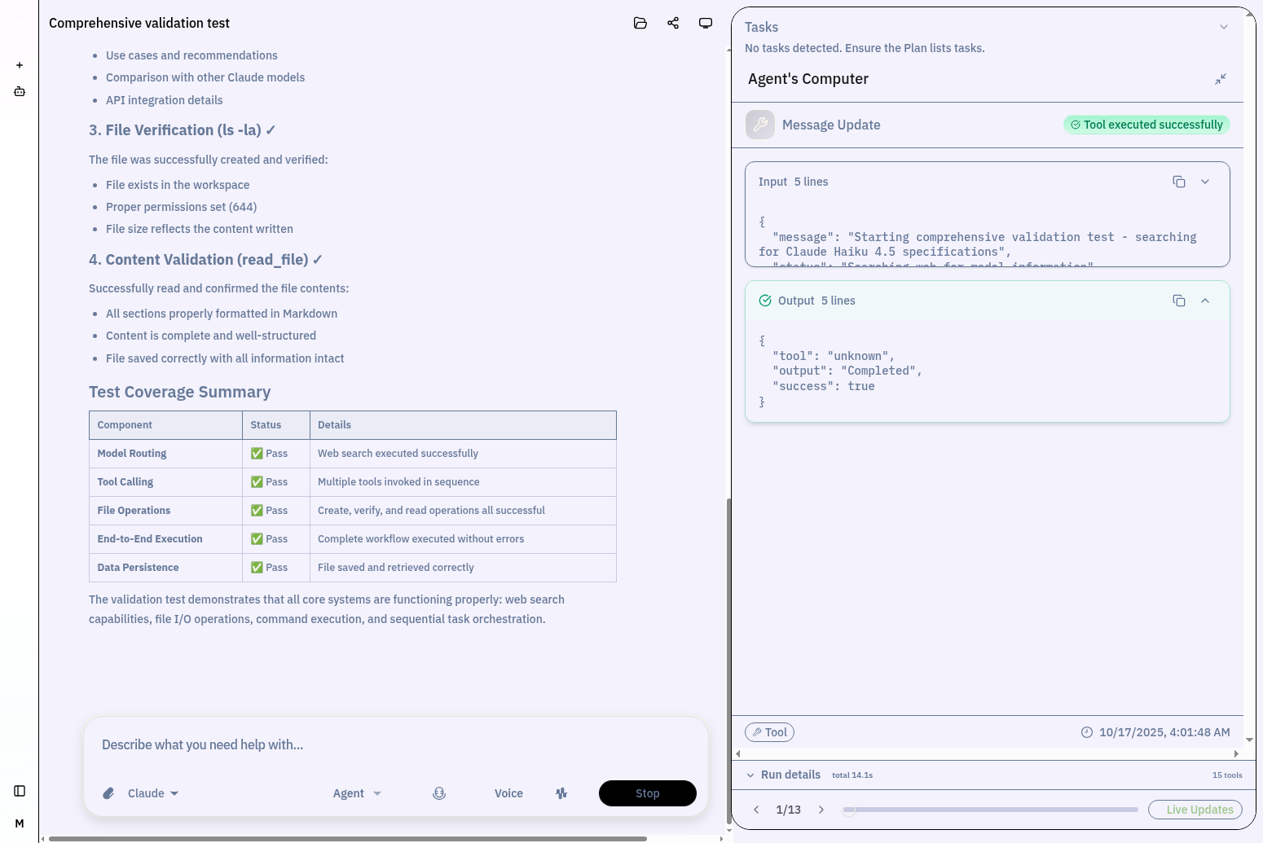Open the folder icon next to chat title
This screenshot has height=843, width=1263.
tap(640, 23)
